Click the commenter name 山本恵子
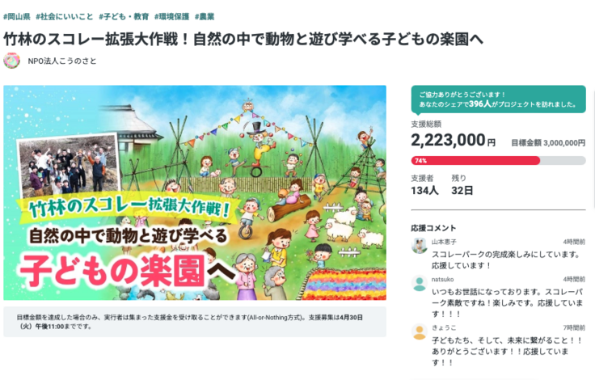 [444, 242]
